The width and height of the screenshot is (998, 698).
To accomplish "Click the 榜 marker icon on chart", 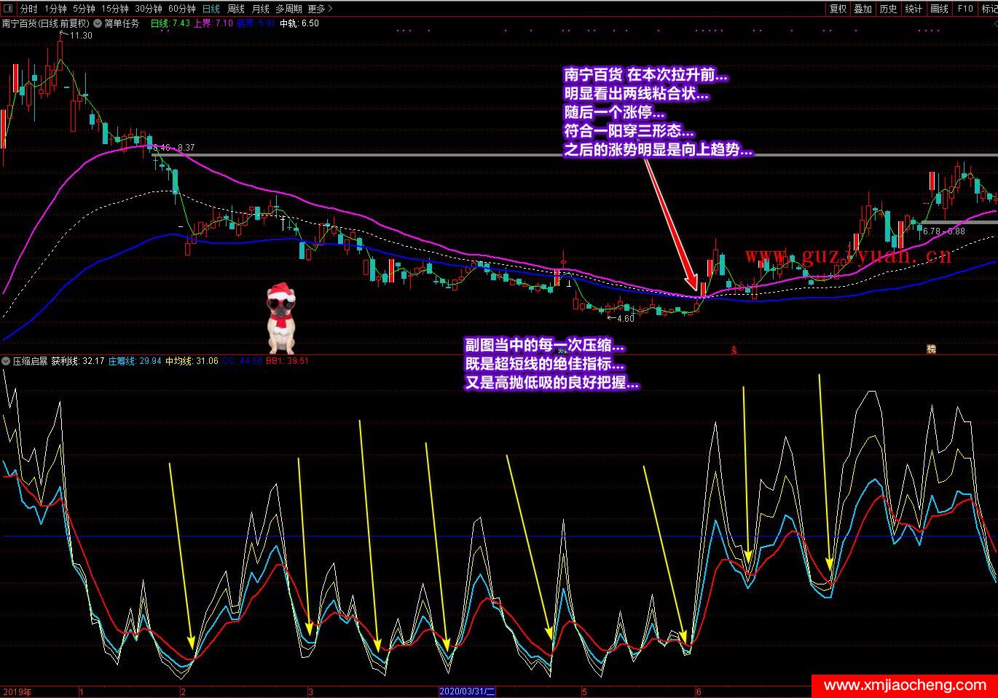I will click(931, 349).
